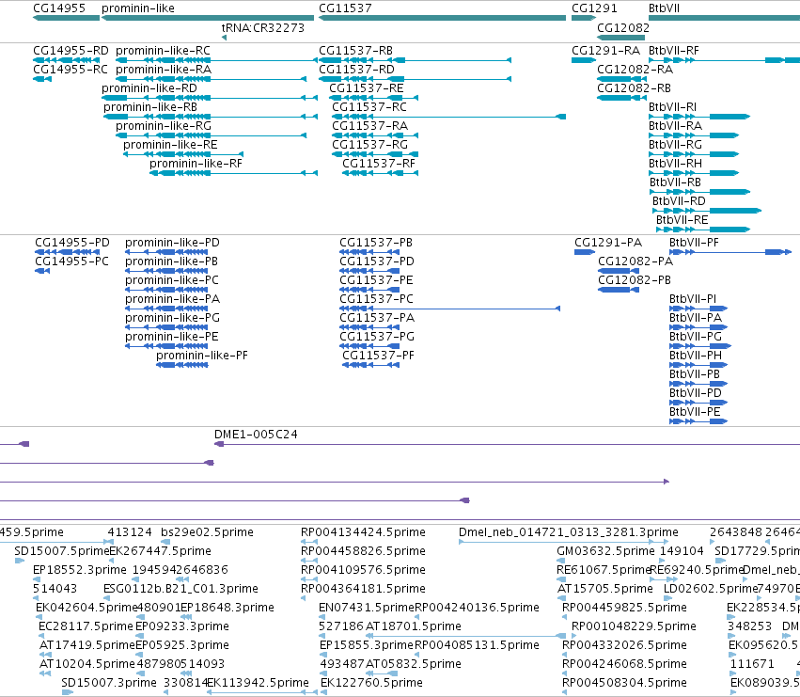Select transcript prominin-like-RA
This screenshot has width=800, height=697.
click(x=164, y=70)
